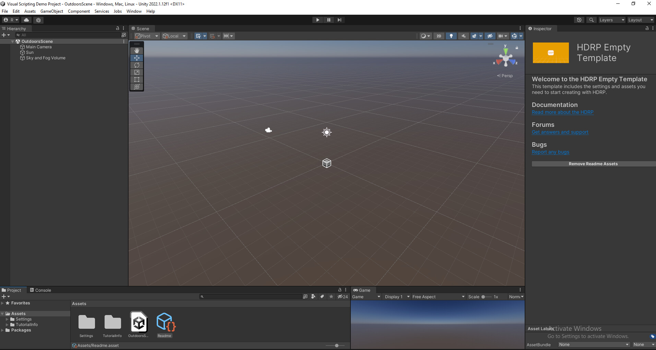
Task: Open the Assets menu in menu bar
Action: coord(30,11)
